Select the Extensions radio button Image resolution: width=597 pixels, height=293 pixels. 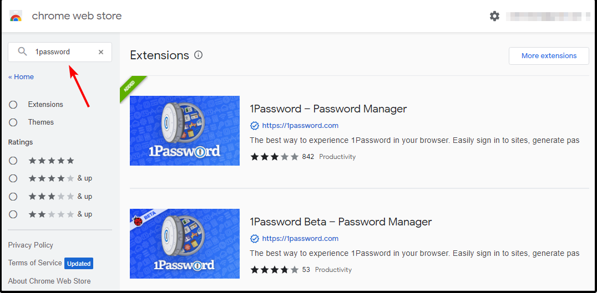coord(13,105)
